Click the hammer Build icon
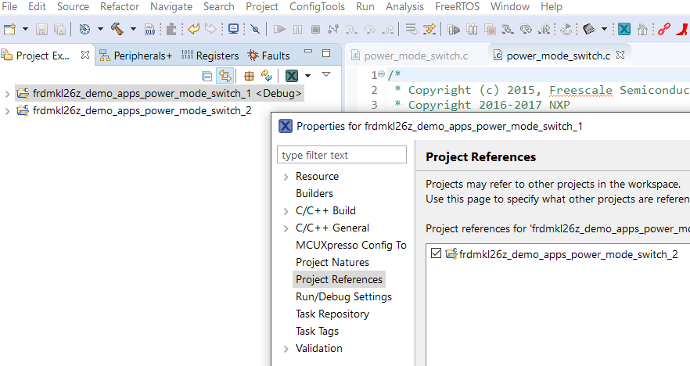690x366 pixels. tap(117, 29)
